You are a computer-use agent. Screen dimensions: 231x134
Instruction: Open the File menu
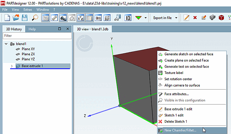[5, 10]
